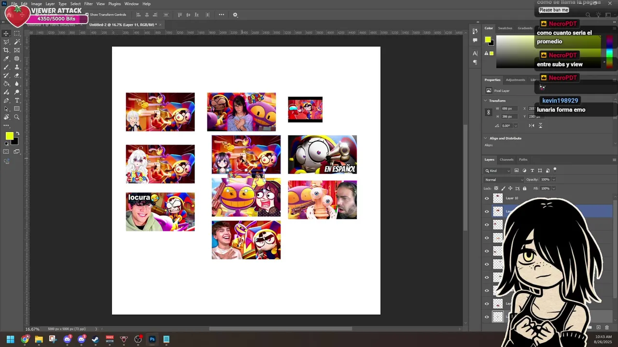Select the Eraser tool

(x=17, y=75)
